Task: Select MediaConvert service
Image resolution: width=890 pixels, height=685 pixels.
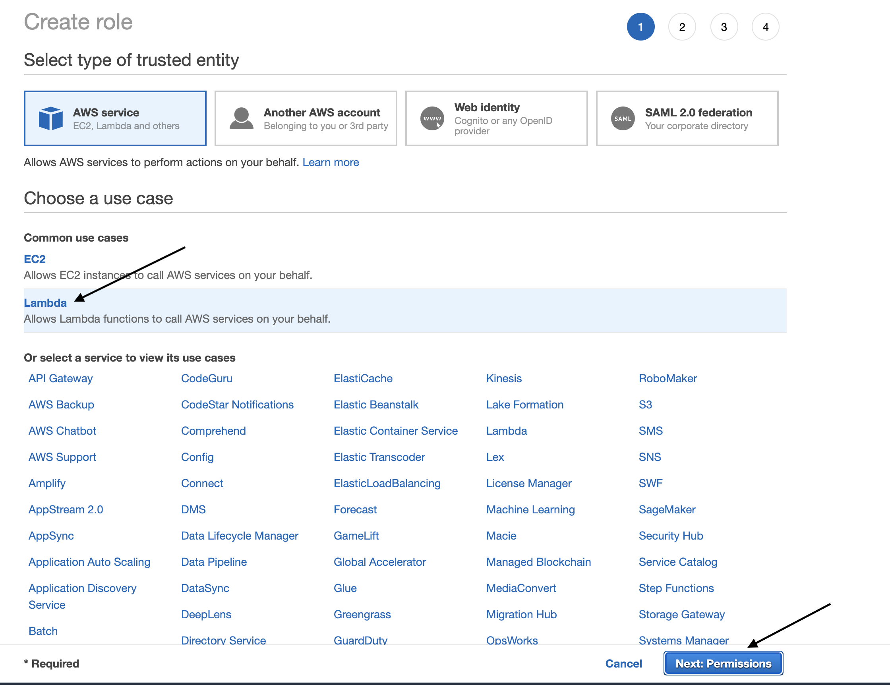Action: pos(521,588)
